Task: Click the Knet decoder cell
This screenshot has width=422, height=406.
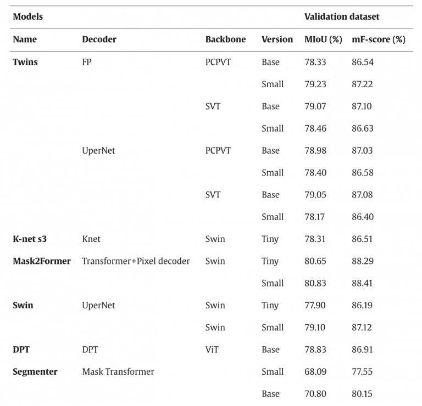Action: coord(91,239)
